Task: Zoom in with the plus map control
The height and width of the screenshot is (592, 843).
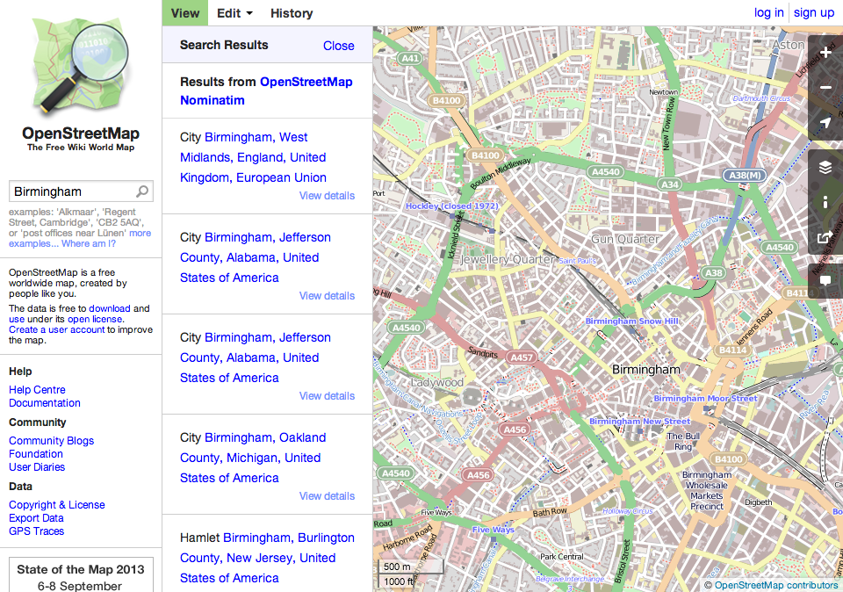Action: click(x=825, y=53)
